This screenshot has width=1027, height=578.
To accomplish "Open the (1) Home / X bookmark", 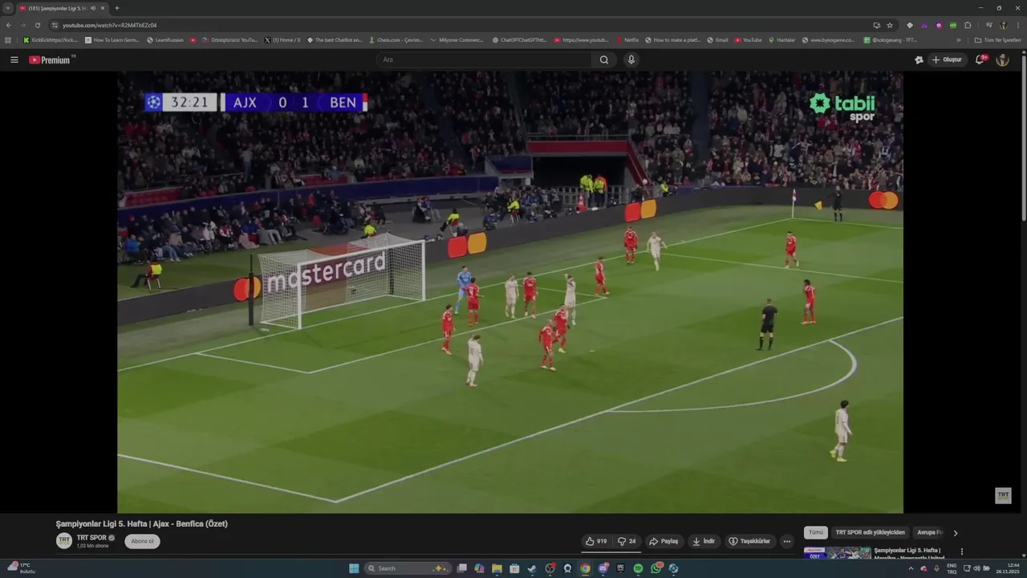I will [x=282, y=39].
